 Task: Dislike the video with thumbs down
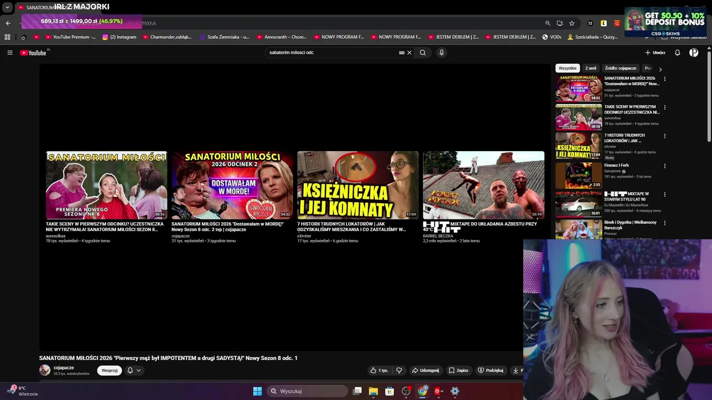[399, 371]
